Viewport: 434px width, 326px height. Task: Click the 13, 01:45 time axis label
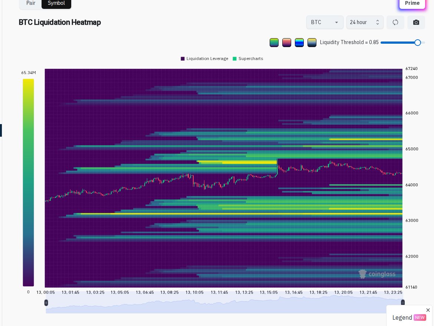click(x=70, y=292)
